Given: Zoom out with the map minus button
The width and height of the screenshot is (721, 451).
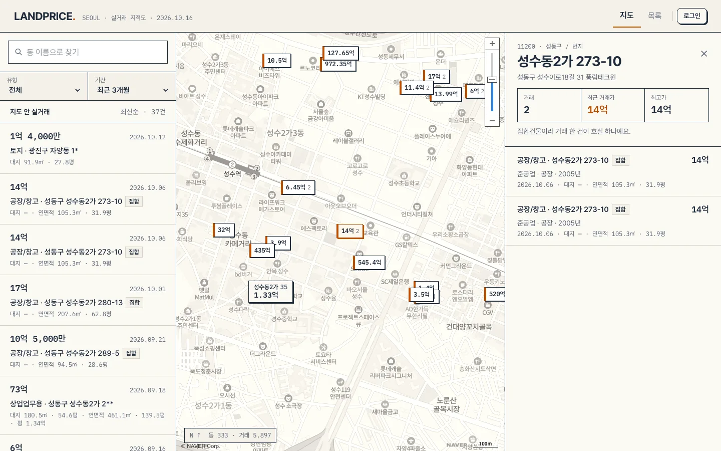Looking at the screenshot, I should 492,120.
